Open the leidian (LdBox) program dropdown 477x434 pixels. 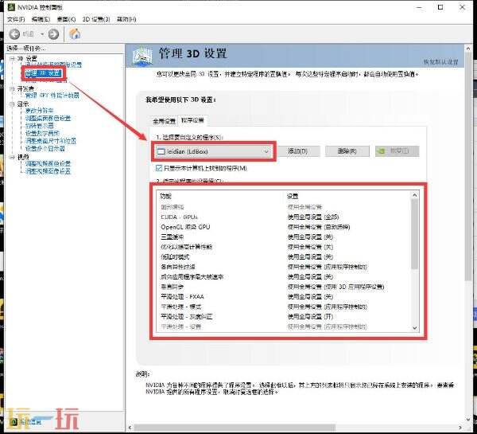click(x=213, y=151)
